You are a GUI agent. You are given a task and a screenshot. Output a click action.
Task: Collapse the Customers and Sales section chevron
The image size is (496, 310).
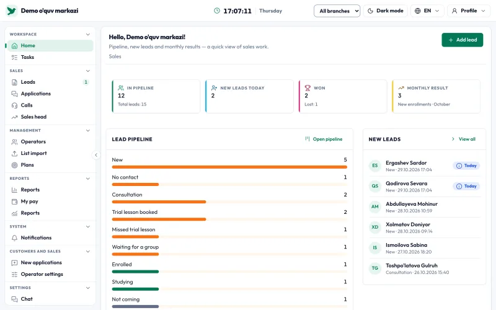(x=88, y=252)
